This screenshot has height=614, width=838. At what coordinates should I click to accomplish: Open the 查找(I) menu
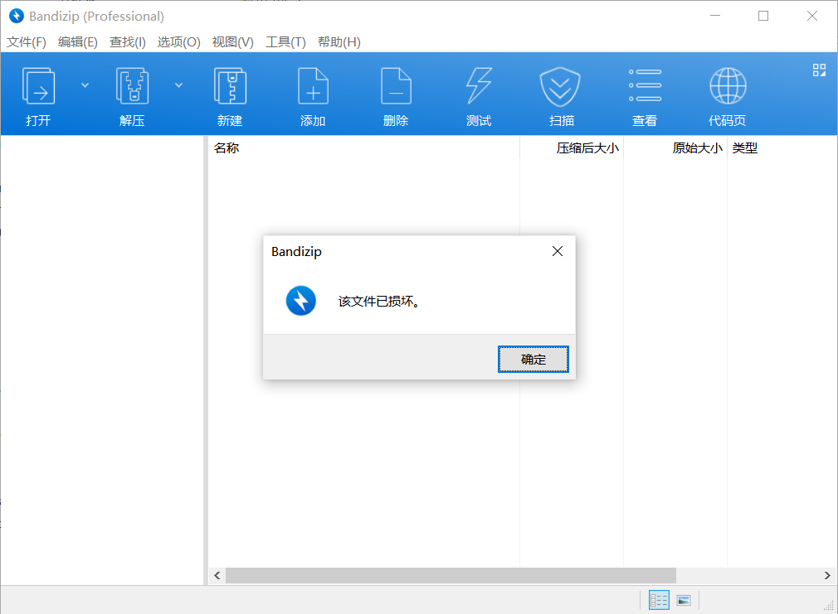pos(127,42)
